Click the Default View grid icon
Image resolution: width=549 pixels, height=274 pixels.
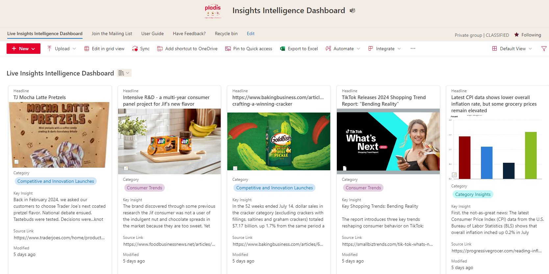coord(494,49)
